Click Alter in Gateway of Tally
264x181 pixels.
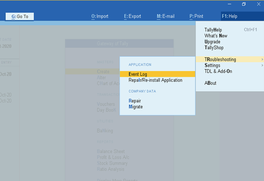click(x=102, y=77)
